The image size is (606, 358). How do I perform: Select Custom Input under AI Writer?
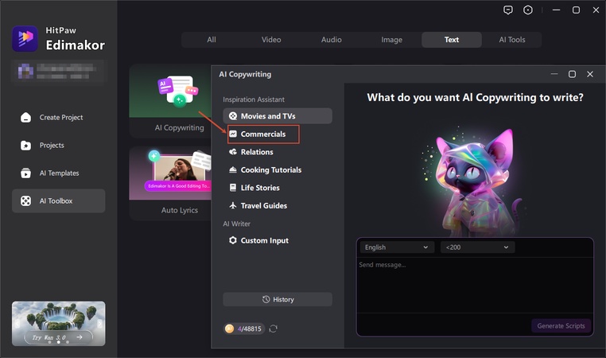coord(278,240)
